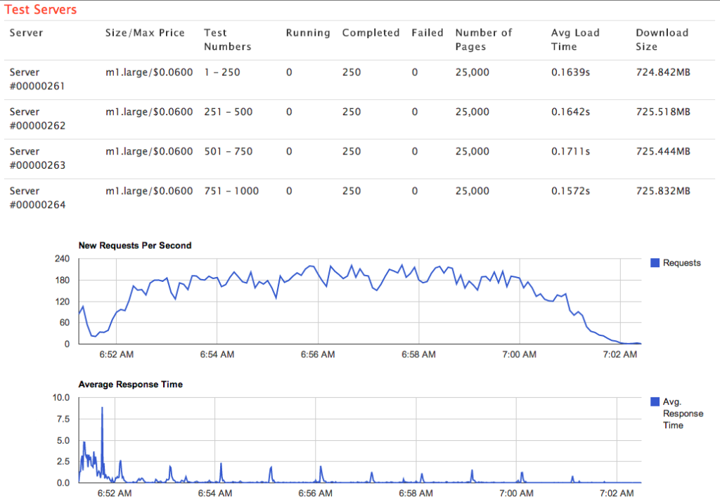Image resolution: width=720 pixels, height=502 pixels.
Task: Click the Size/Max Price column header
Action: click(145, 32)
